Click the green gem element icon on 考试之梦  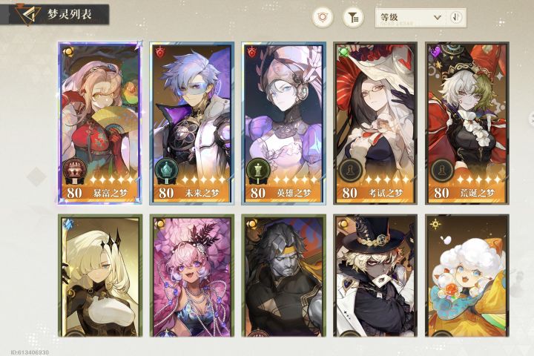[x=343, y=52]
